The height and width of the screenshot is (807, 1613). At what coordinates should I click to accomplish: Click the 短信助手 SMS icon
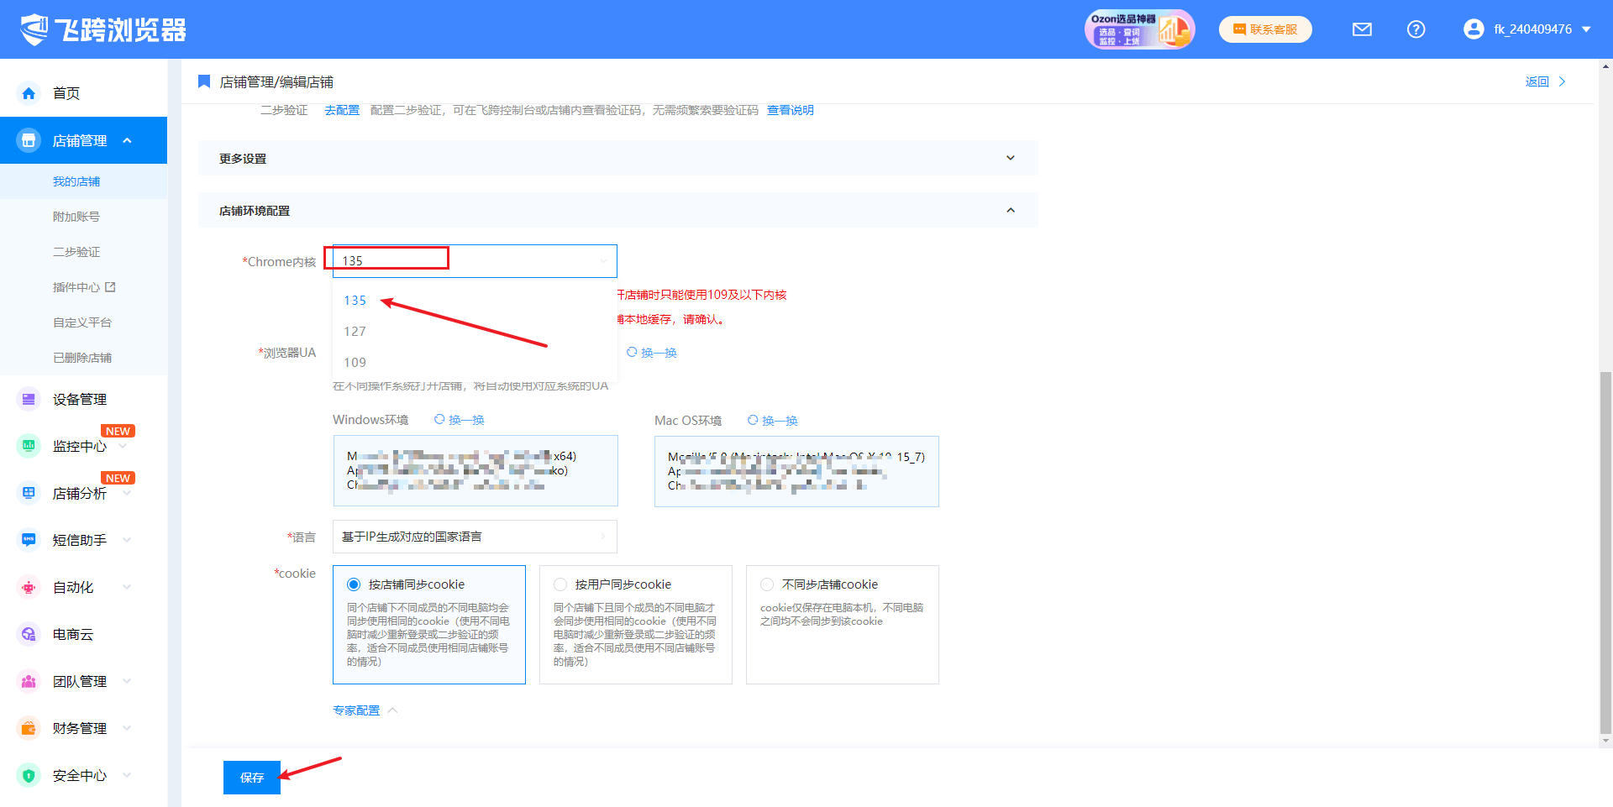tap(29, 540)
